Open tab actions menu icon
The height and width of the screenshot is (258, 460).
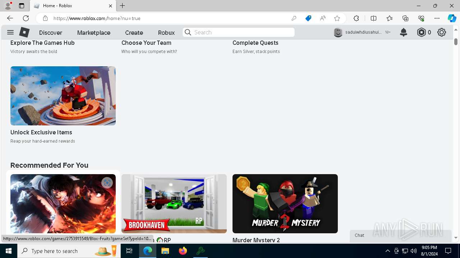(22, 6)
